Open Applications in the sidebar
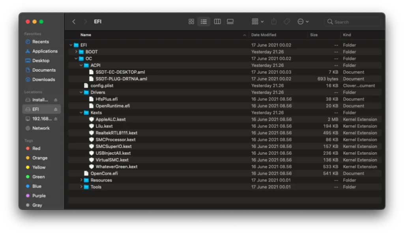This screenshot has height=234, width=404. [41, 51]
